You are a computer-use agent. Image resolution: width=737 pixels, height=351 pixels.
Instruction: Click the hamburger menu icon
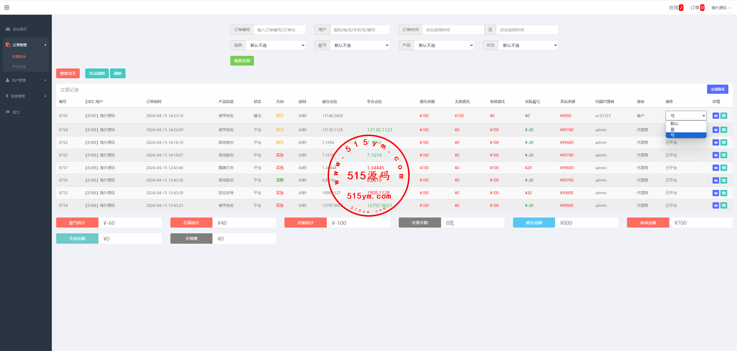tap(7, 7)
